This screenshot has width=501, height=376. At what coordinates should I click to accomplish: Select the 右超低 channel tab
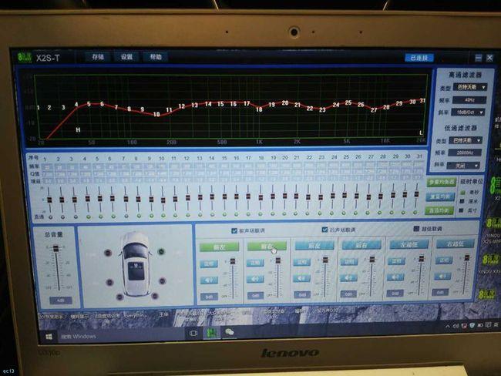click(x=455, y=243)
